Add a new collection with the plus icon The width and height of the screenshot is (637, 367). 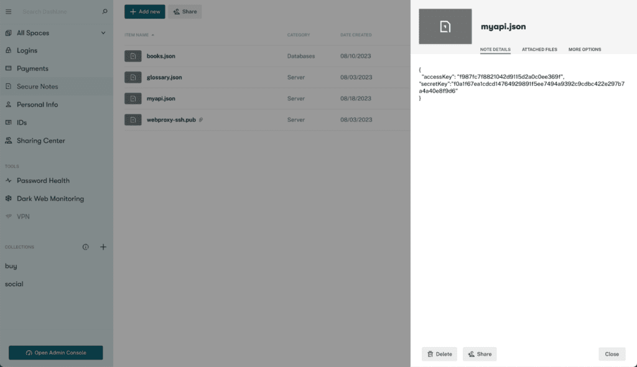tap(103, 247)
